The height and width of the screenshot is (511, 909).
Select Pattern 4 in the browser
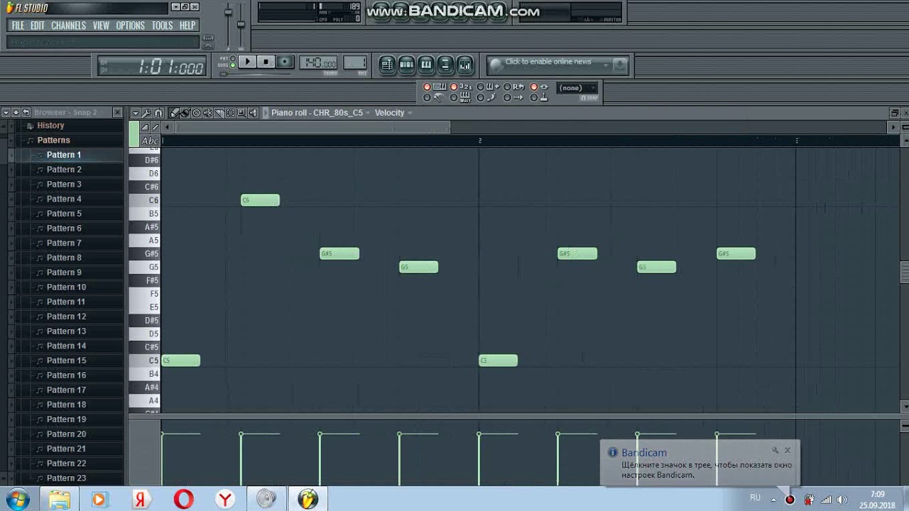64,199
